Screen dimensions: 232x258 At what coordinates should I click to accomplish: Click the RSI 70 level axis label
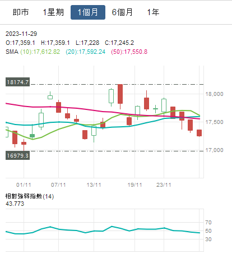(208, 223)
